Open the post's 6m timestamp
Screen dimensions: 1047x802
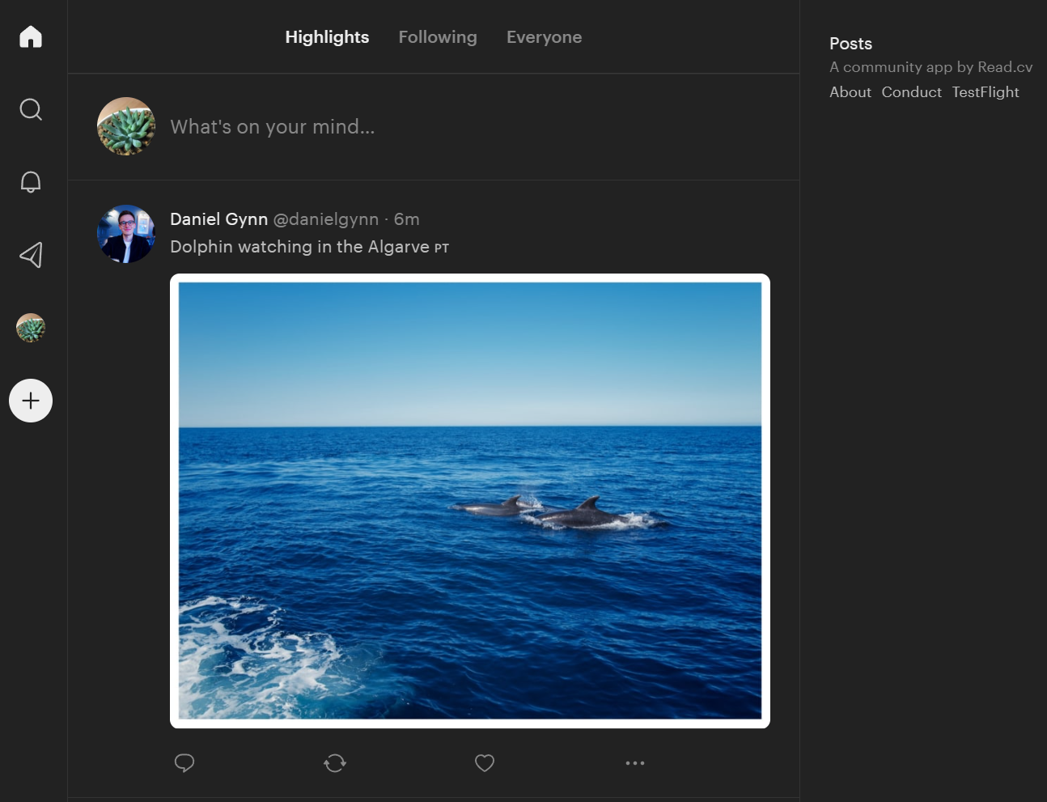(407, 219)
